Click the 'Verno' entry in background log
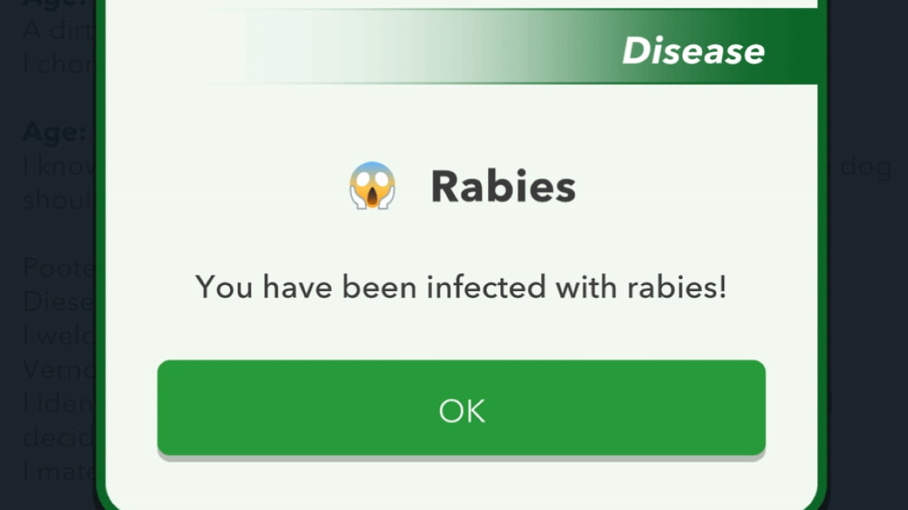Viewport: 908px width, 510px height. point(59,370)
